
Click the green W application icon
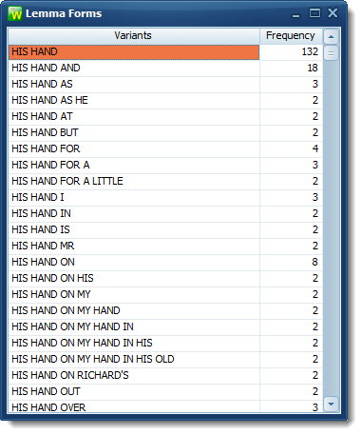(x=15, y=13)
